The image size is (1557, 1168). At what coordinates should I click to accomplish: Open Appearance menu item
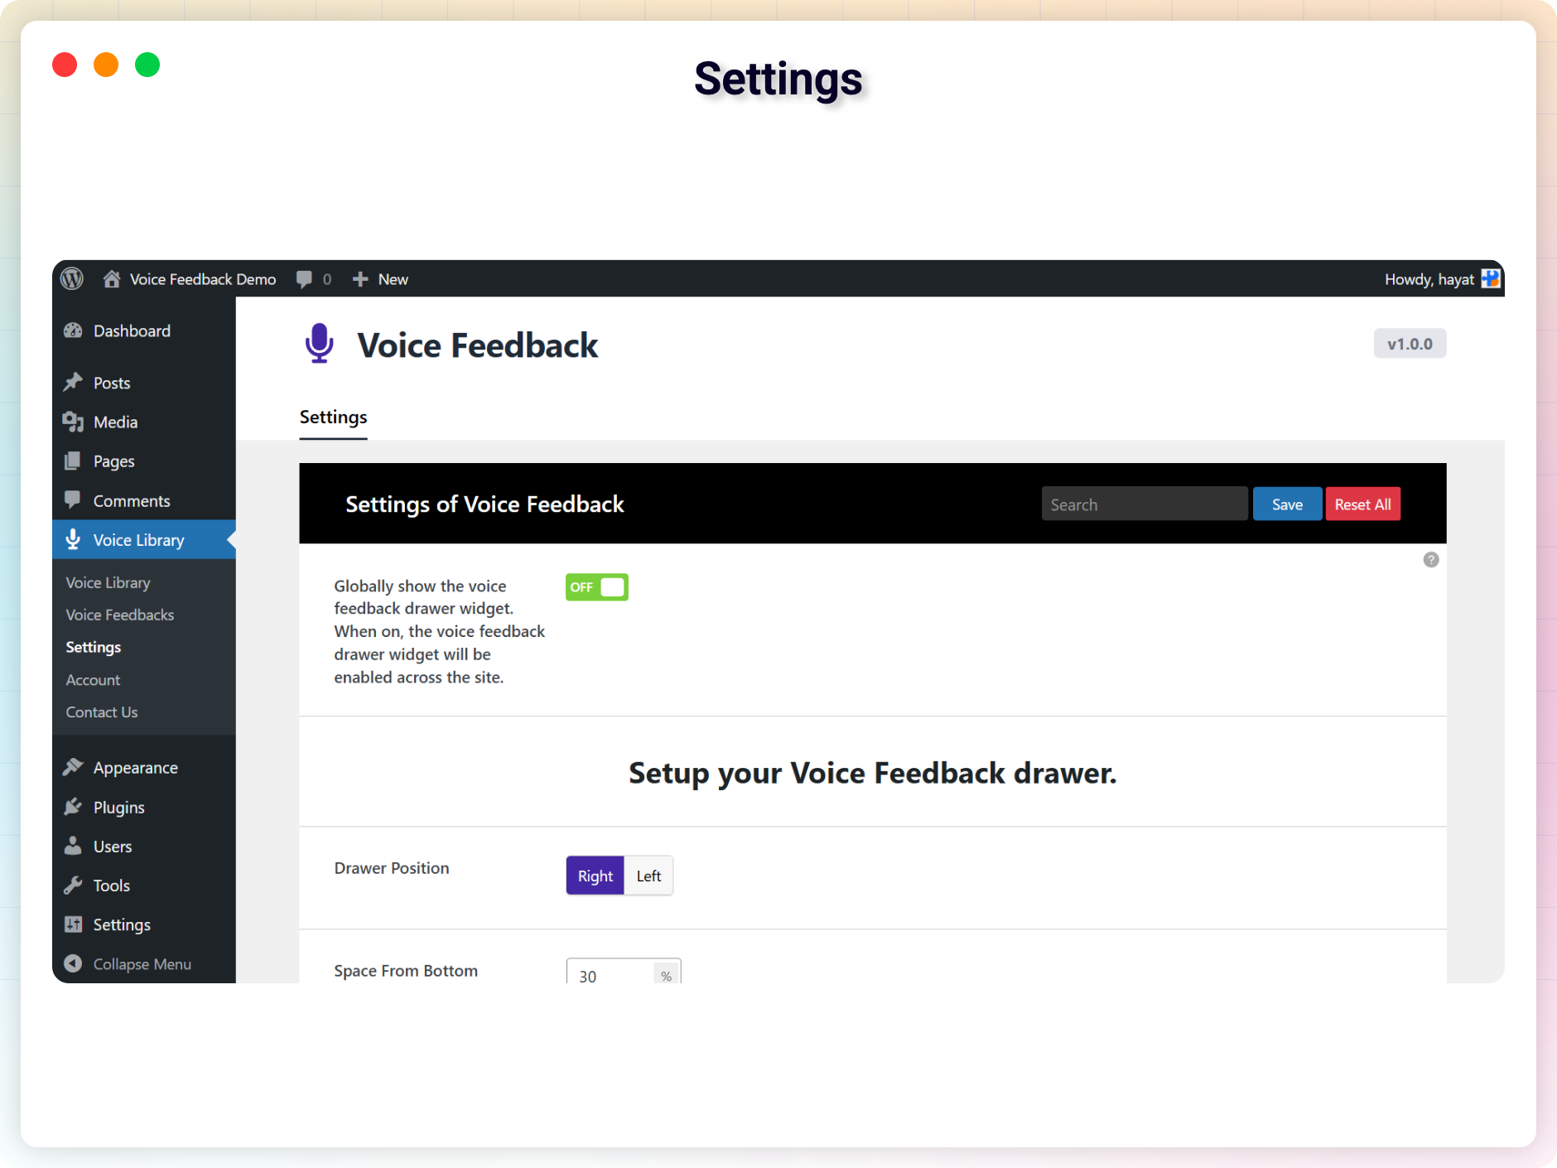point(136,768)
